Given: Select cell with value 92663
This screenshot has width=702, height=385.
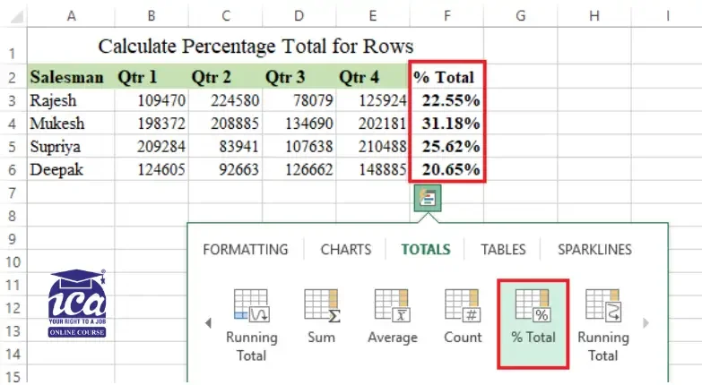Looking at the screenshot, I should (226, 170).
